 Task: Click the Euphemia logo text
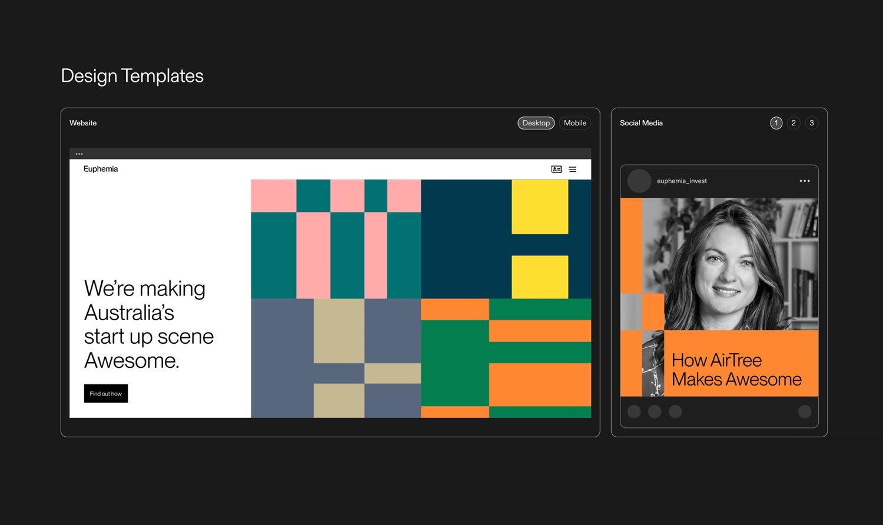(101, 169)
